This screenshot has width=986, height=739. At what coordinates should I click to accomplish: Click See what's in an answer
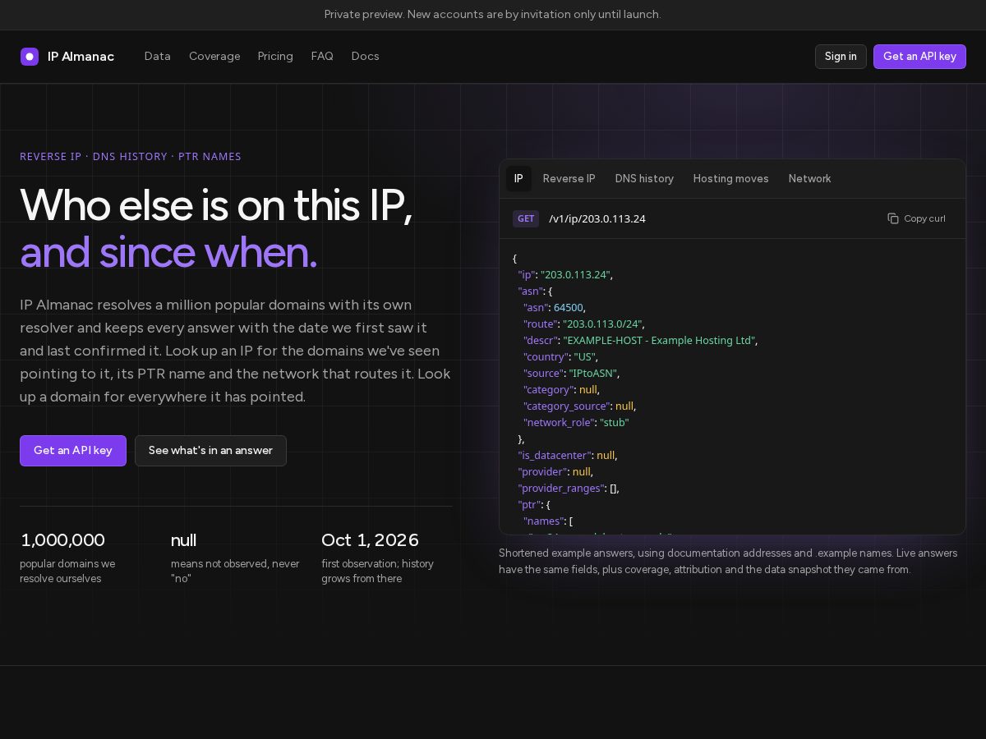(210, 451)
